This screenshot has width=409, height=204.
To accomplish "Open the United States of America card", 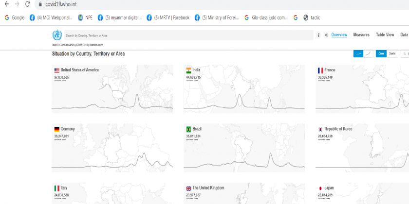I will 112,89.
